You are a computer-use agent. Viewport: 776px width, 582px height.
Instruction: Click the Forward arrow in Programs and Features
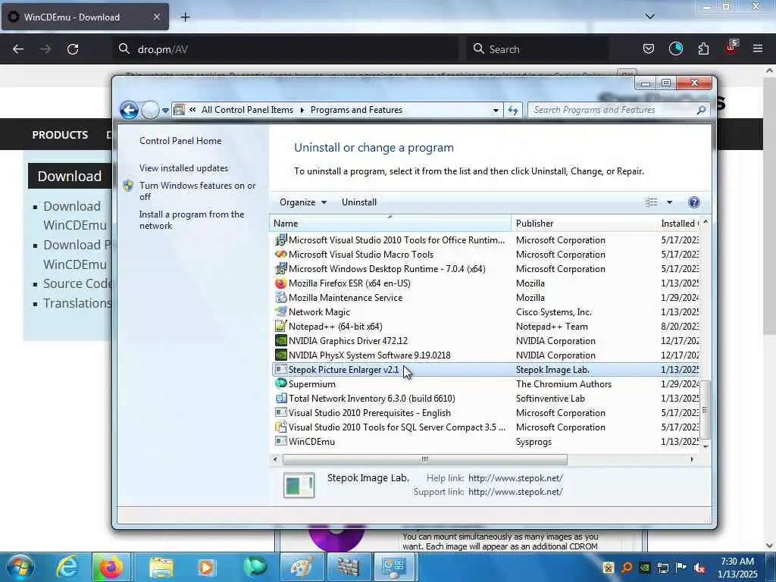150,110
